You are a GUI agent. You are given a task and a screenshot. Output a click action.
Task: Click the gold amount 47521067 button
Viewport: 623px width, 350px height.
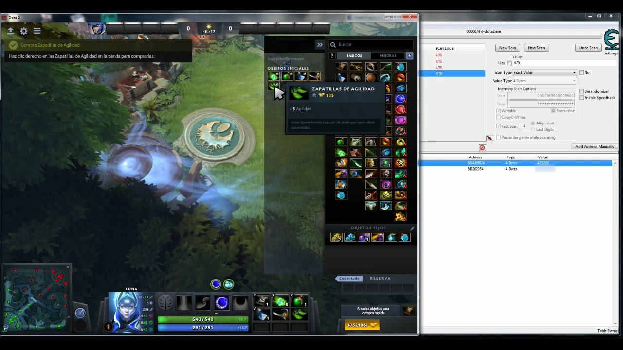362,325
